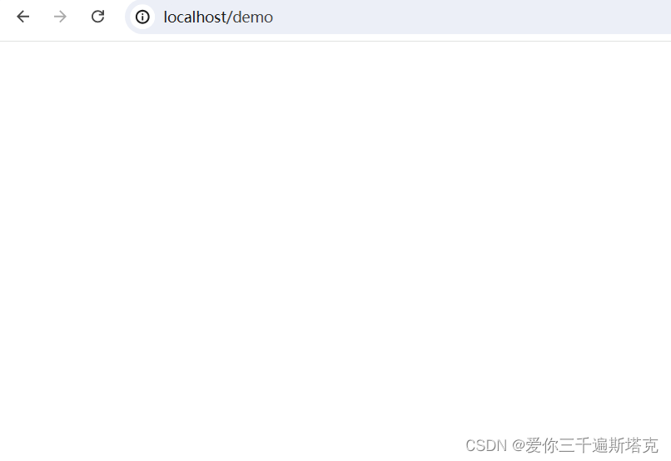Click the 爱你三千遍斯塔克 watermark username
Viewport: 671px width, 461px height.
[591, 445]
